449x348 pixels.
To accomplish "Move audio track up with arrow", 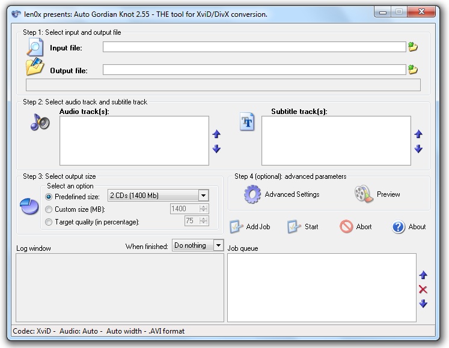I will click(216, 134).
